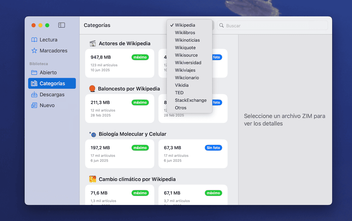Click the '123 mil artículos' text
Screen dimensions: 352x221
104,65
